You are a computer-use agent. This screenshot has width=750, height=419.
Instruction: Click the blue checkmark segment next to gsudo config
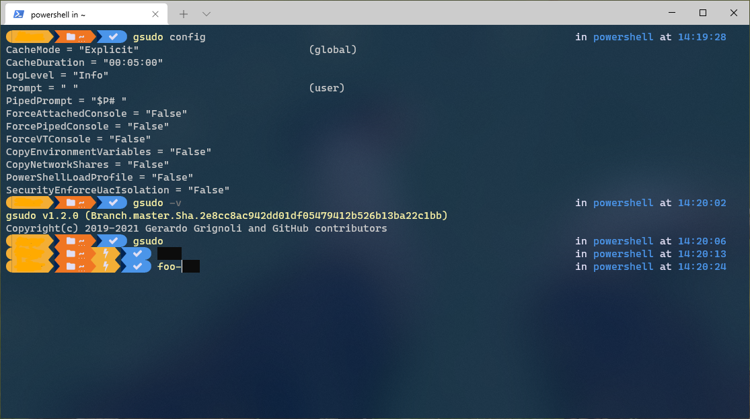tap(112, 36)
